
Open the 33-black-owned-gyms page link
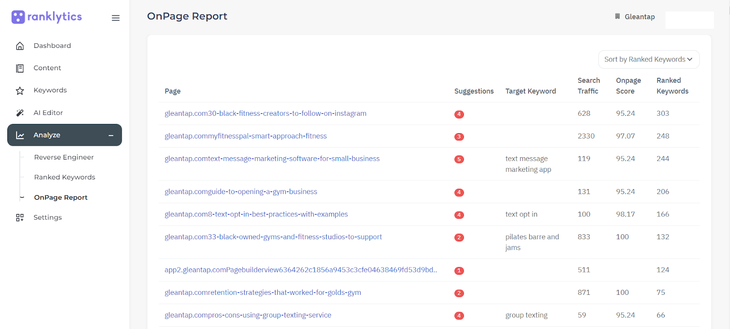point(273,237)
